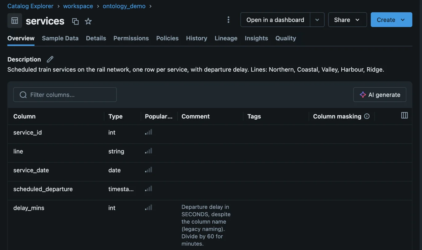Click the Column header
This screenshot has height=250, width=422.
point(24,116)
